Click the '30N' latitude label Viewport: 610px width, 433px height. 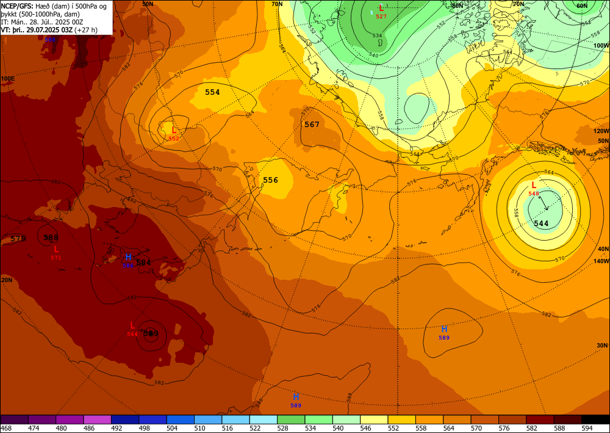point(602,346)
